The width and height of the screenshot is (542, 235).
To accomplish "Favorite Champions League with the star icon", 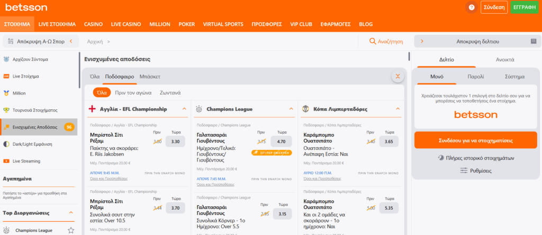I will click(x=70, y=230).
